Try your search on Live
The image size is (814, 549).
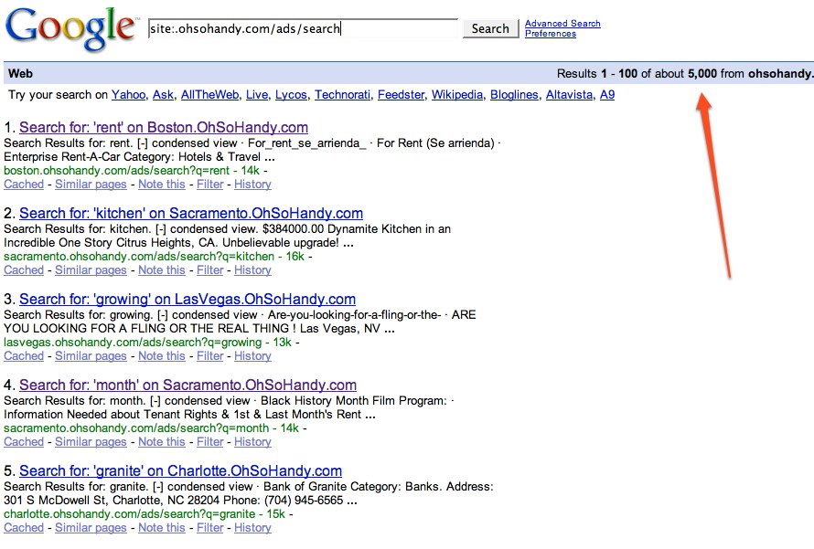[x=257, y=95]
